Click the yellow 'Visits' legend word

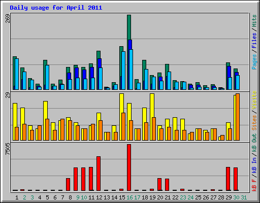pyautogui.click(x=254, y=100)
